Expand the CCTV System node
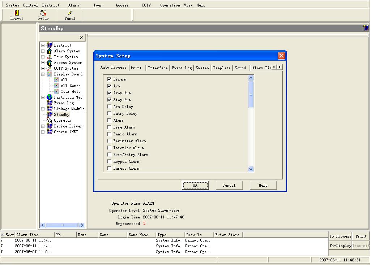The image size is (371, 265). point(43,68)
